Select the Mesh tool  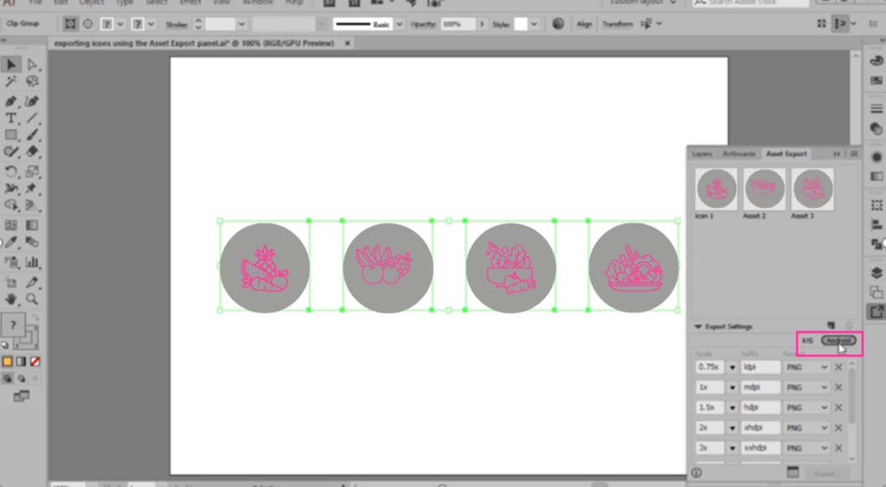pos(10,225)
